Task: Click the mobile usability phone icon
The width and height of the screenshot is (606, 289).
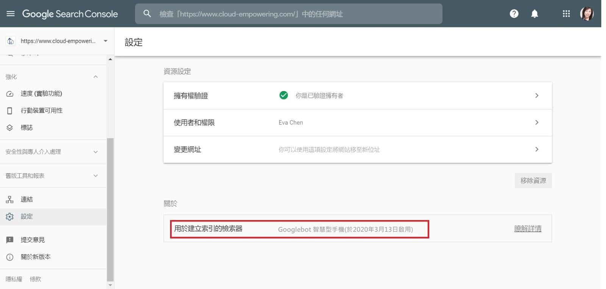Action: coord(10,111)
